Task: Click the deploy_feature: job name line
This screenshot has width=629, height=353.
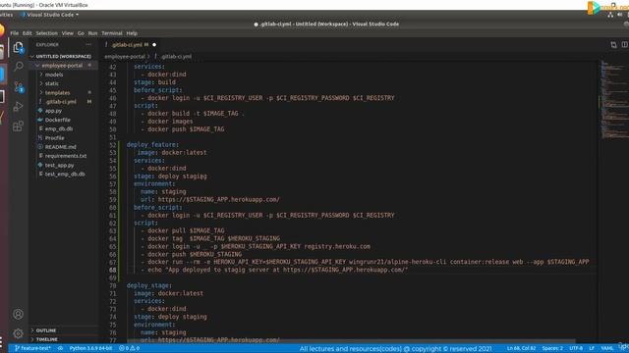Action: 152,145
